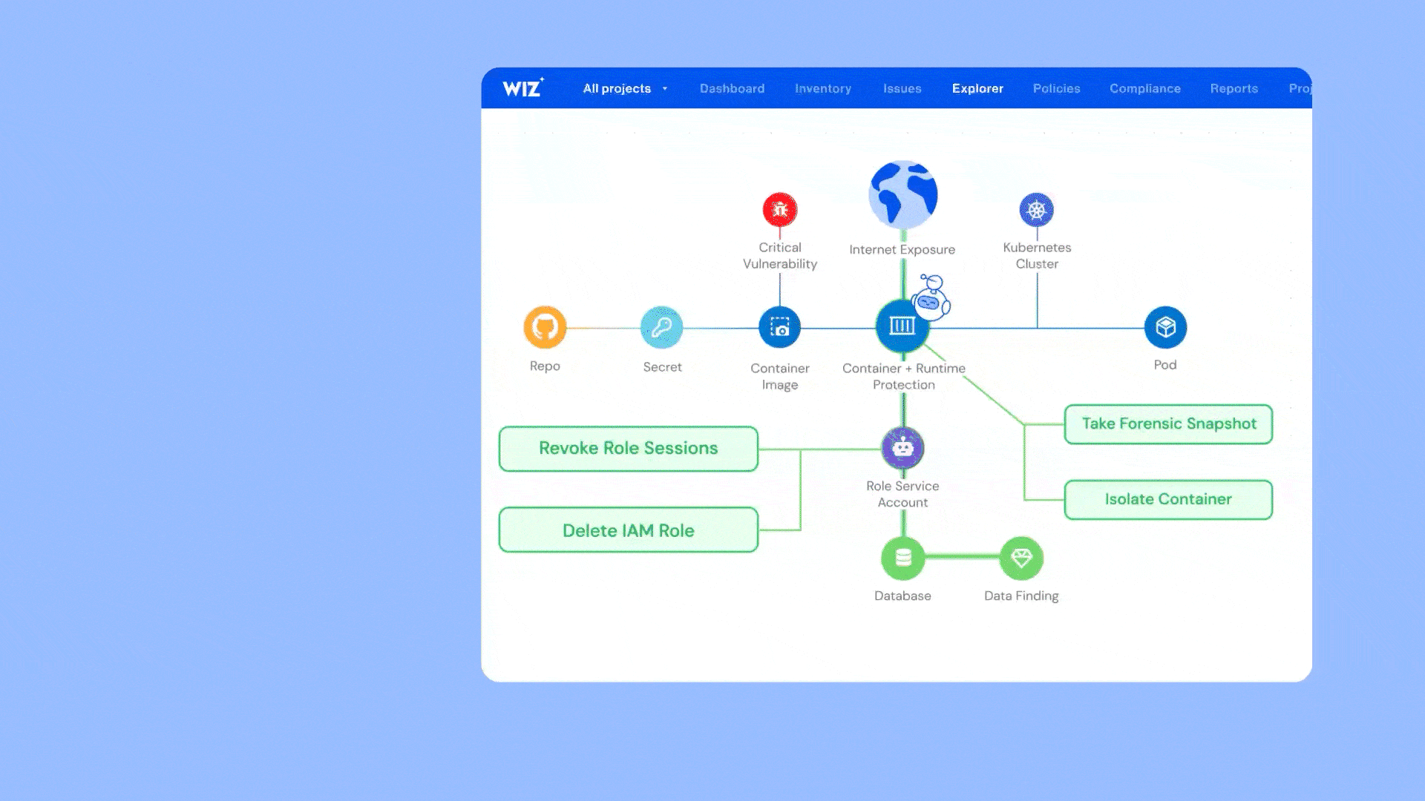1425x801 pixels.
Task: Go to the Issues tab
Action: 902,88
